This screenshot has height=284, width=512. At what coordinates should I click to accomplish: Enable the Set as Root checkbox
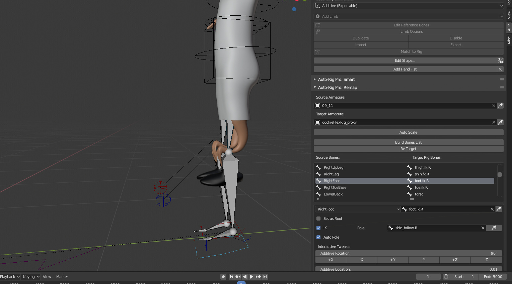[x=318, y=219]
